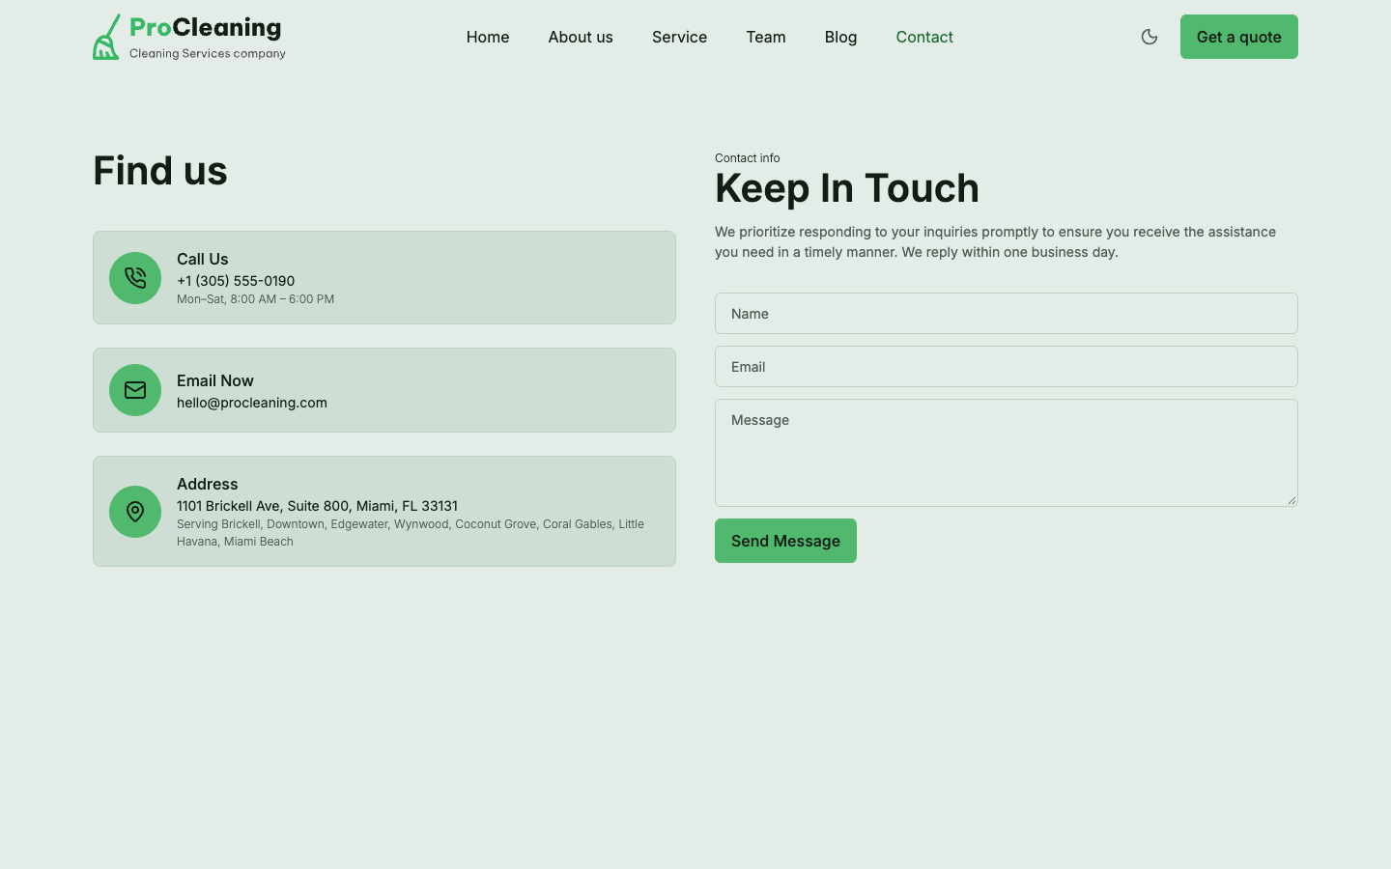This screenshot has height=869, width=1391.
Task: Click the Address card title
Action: coord(208,484)
